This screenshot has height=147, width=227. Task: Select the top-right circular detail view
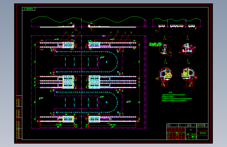188,49
